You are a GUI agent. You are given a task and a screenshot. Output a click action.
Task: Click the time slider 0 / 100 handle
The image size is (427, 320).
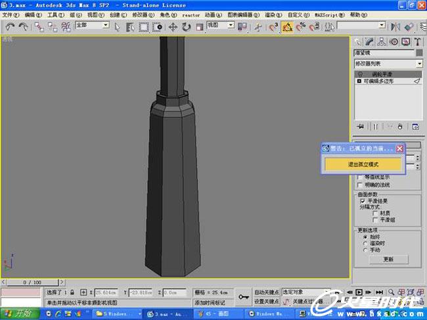click(x=32, y=283)
